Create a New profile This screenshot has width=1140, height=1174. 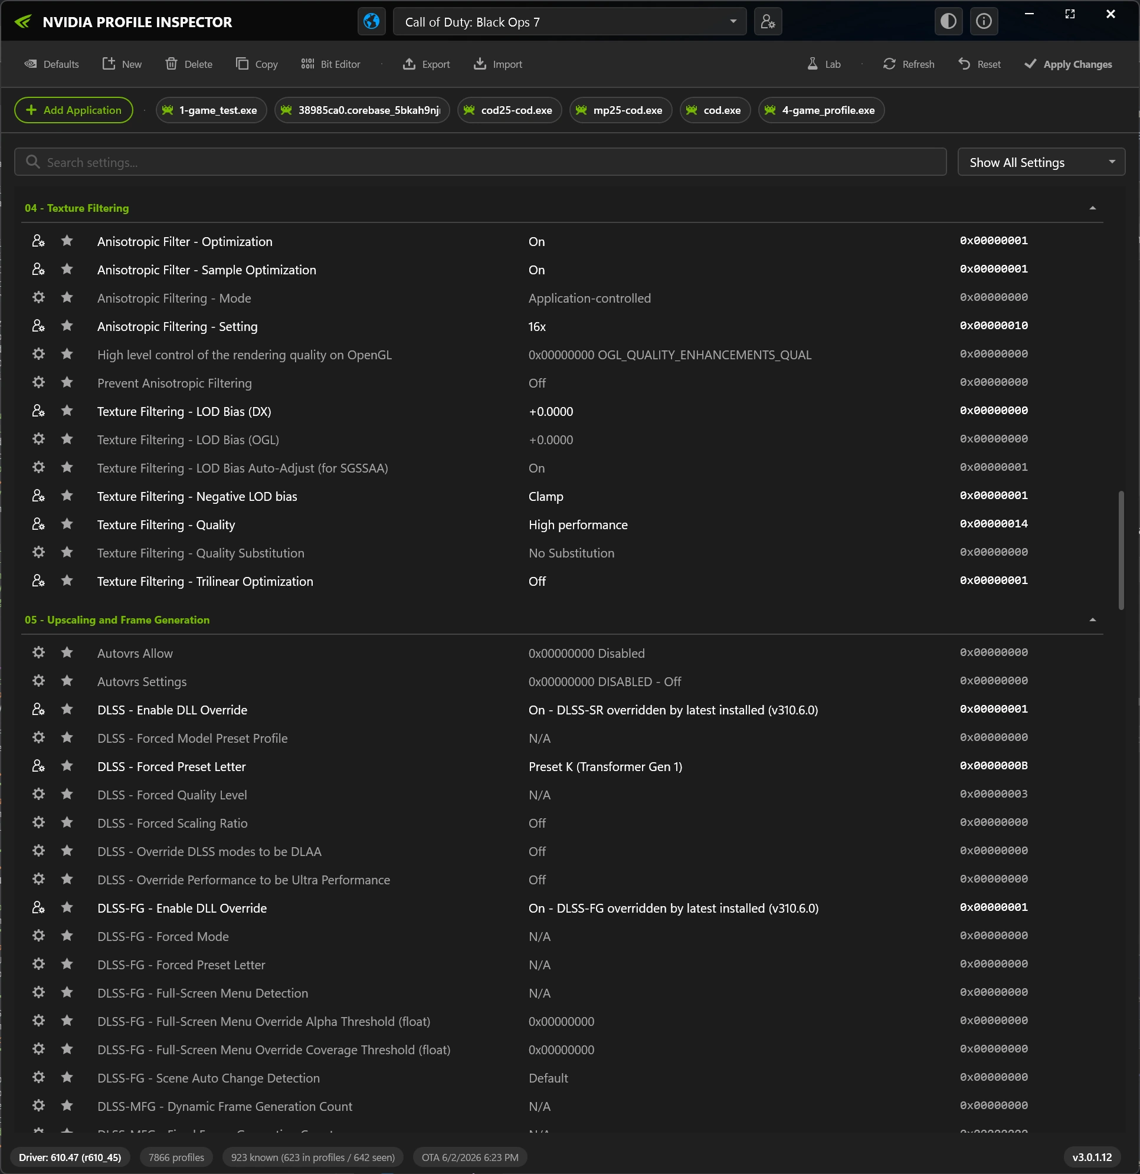click(122, 64)
